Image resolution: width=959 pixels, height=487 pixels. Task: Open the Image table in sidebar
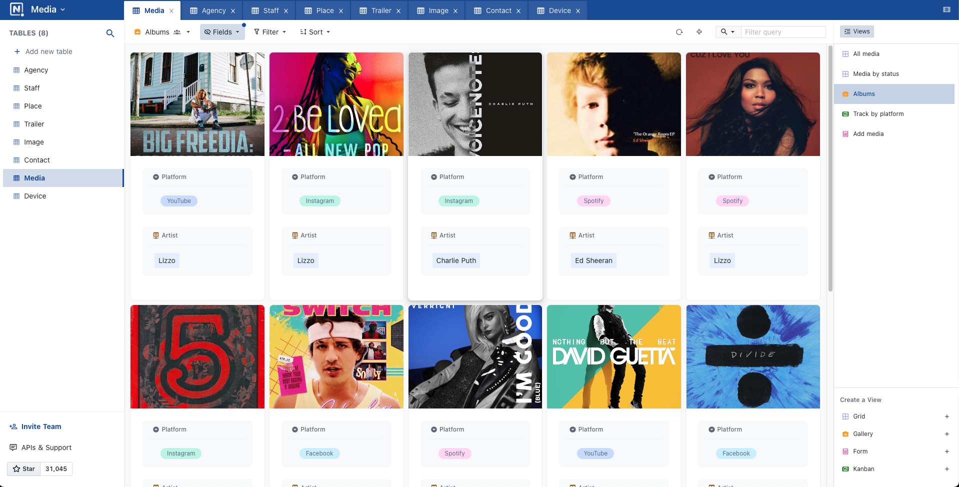click(63, 142)
